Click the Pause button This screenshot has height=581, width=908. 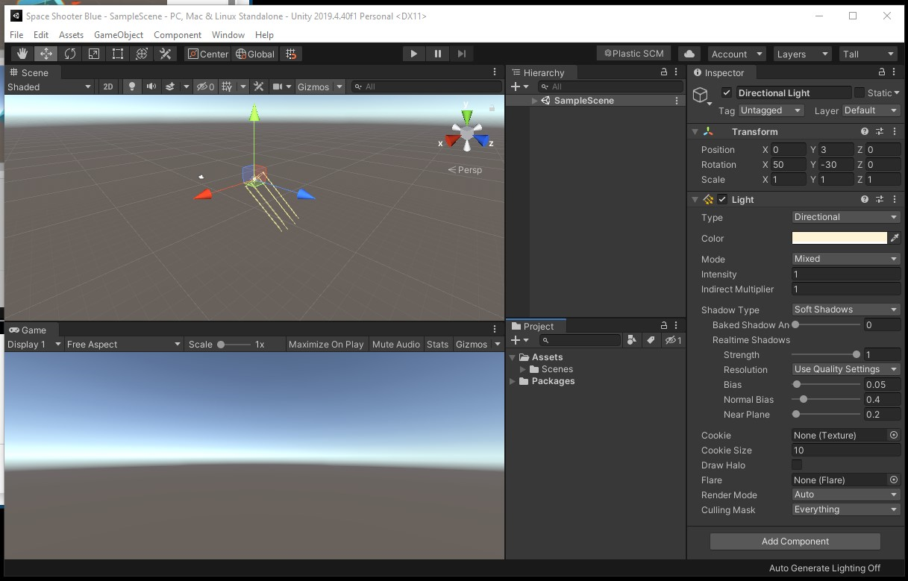[x=437, y=54]
